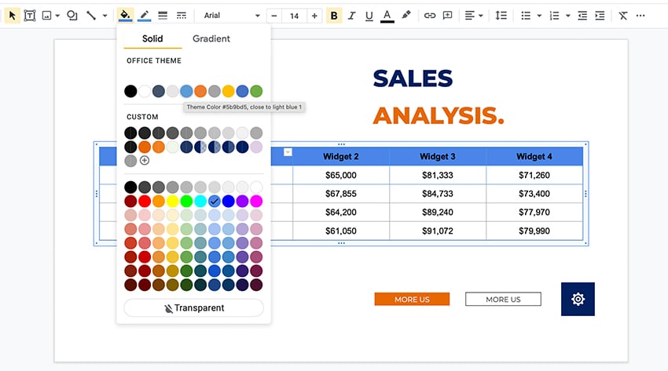Click the insert link icon
Image resolution: width=668 pixels, height=371 pixels.
(x=429, y=15)
